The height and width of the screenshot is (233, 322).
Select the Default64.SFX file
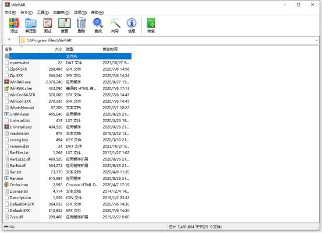pos(22,204)
